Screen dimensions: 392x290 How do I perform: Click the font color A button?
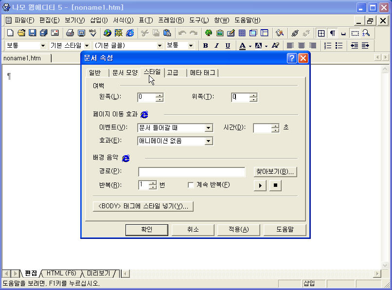(242, 46)
